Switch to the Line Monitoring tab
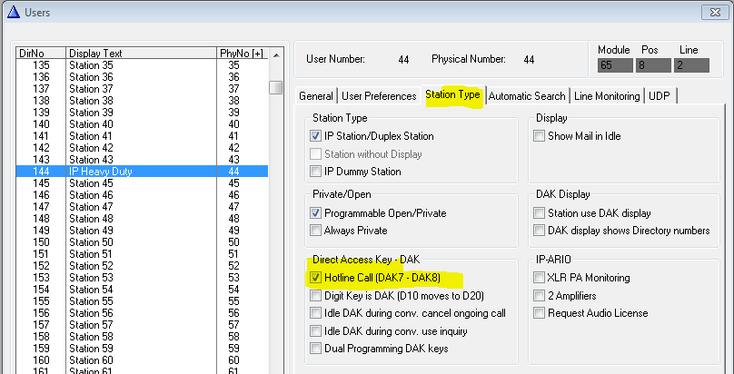This screenshot has width=734, height=374. [x=606, y=96]
